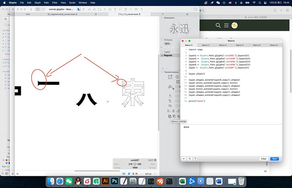The width and height of the screenshot is (292, 188).
Task: Open Font Info with the i button
Action: pos(31,9)
